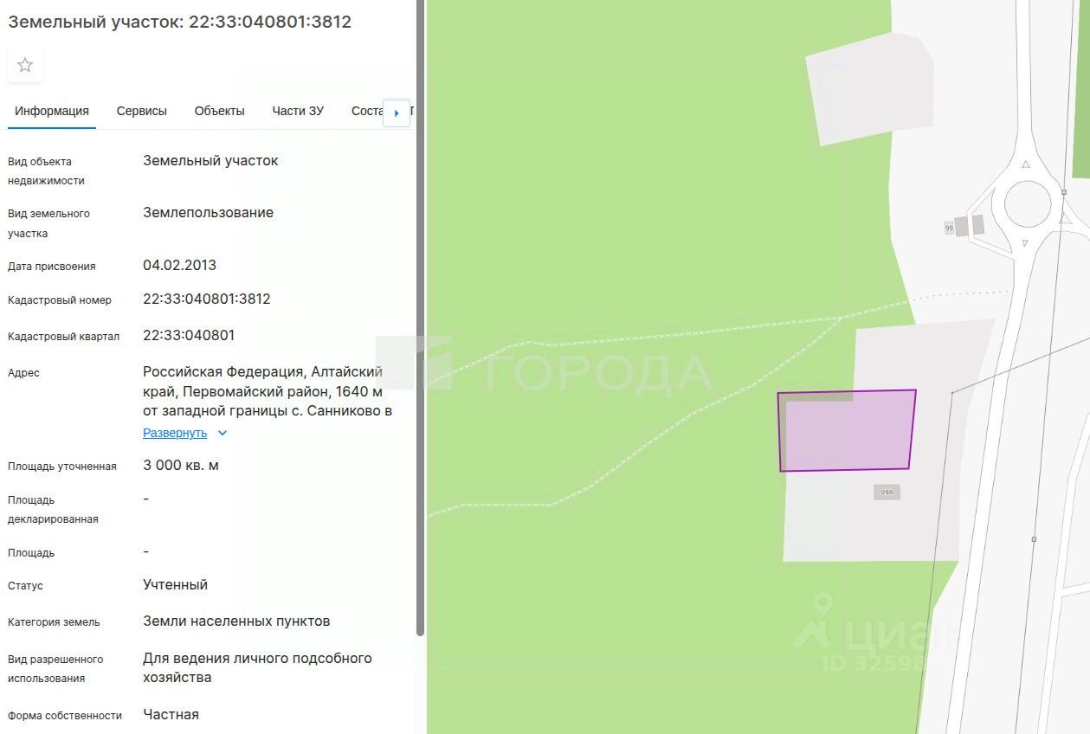The height and width of the screenshot is (734, 1090).
Task: Click the roundabout on the map
Action: (1028, 204)
